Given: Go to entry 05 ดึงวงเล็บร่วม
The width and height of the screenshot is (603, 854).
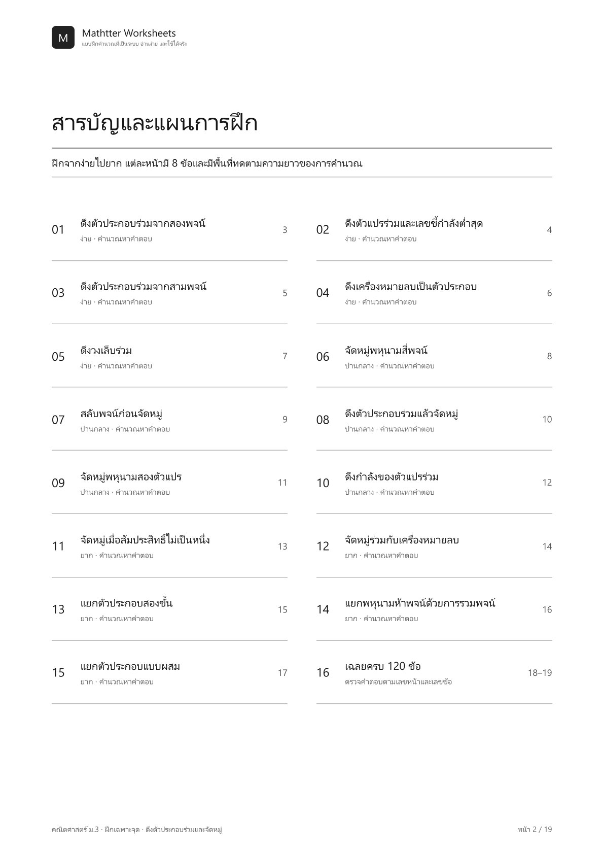Looking at the screenshot, I should (169, 356).
